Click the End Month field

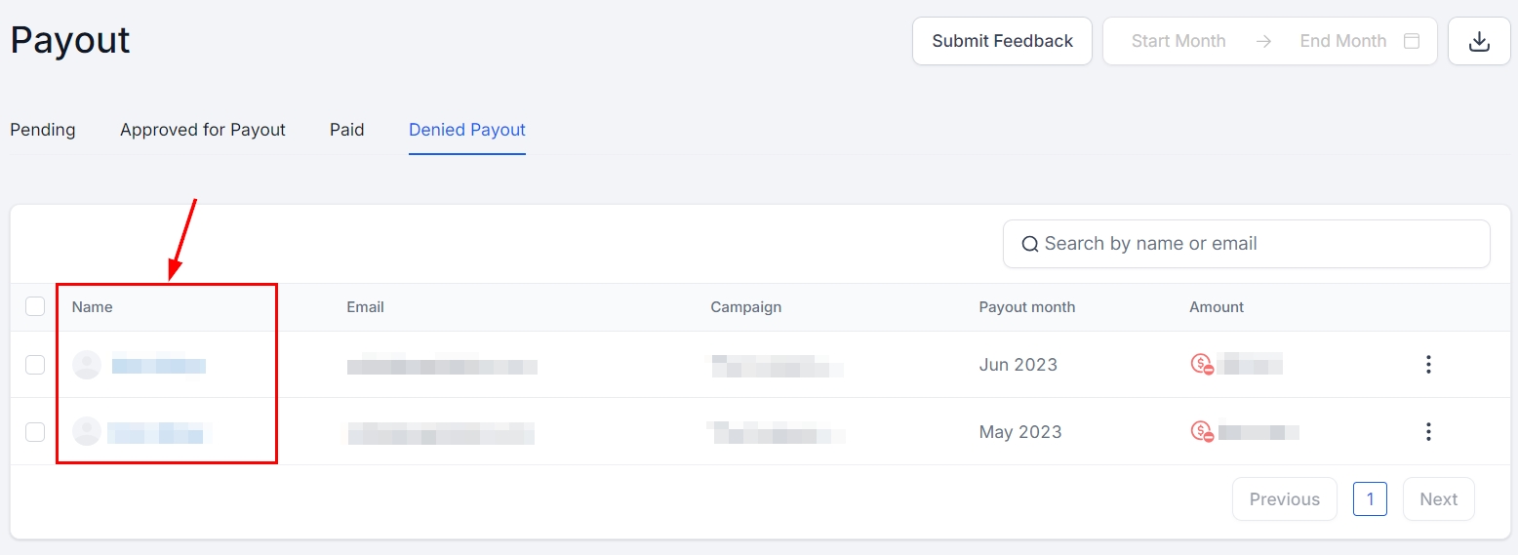[1342, 41]
